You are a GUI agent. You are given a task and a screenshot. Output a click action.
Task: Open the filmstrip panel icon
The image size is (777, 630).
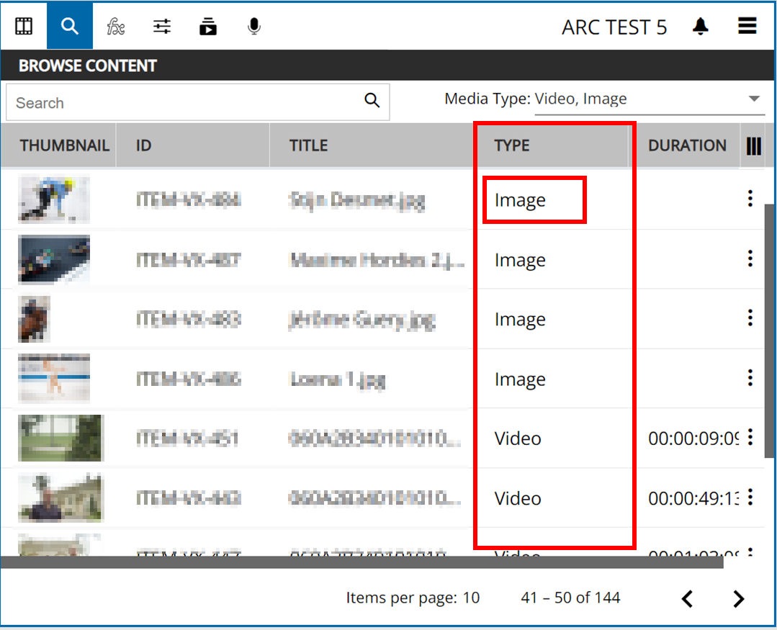click(x=24, y=27)
